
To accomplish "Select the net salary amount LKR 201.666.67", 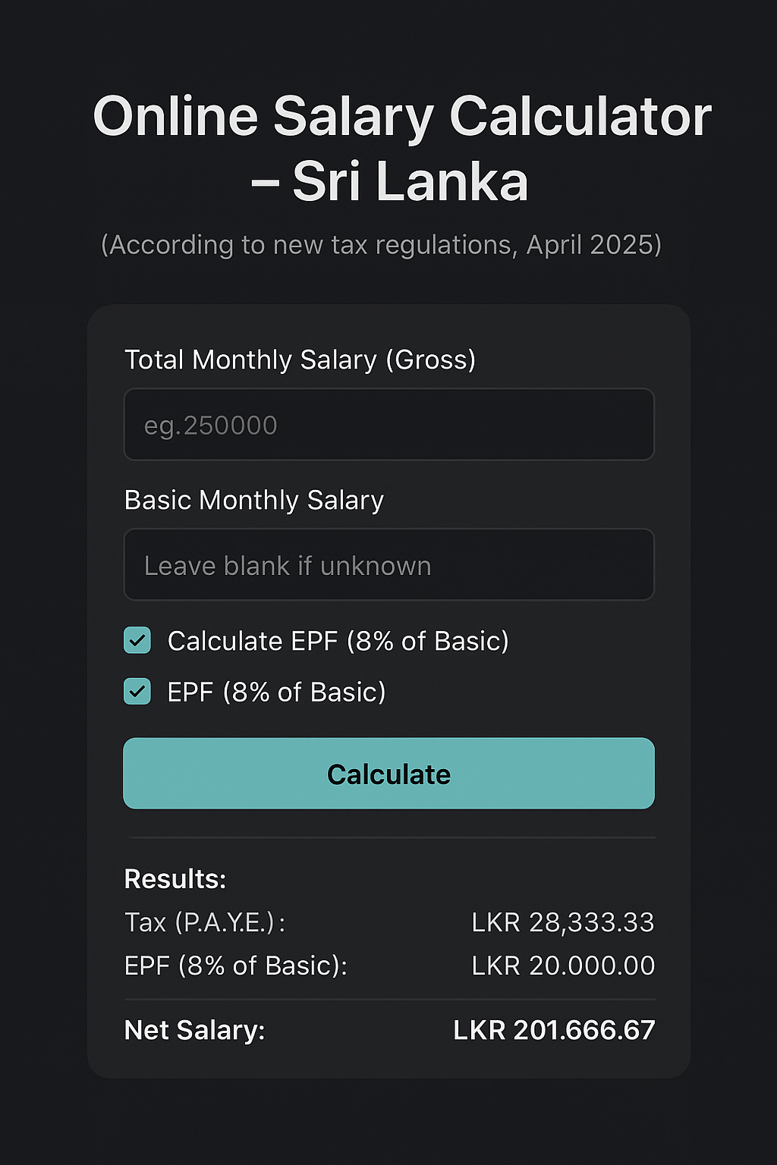I will [554, 1030].
